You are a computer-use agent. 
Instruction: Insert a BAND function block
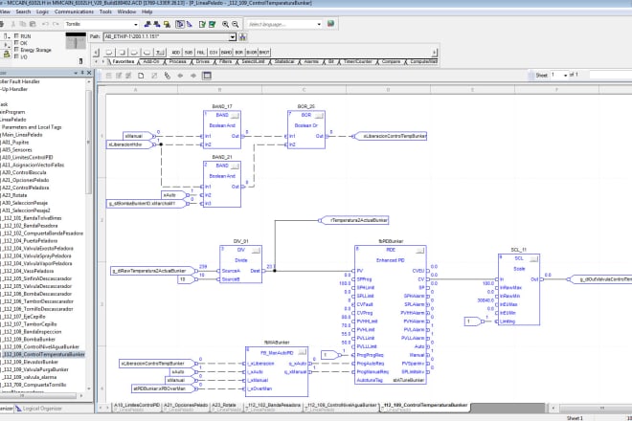[x=226, y=53]
